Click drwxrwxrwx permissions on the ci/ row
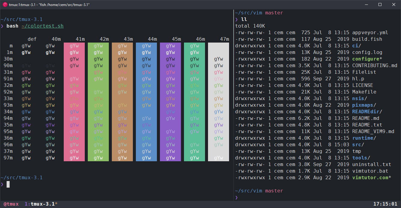Image resolution: width=401 pixels, height=208 pixels. (250, 46)
